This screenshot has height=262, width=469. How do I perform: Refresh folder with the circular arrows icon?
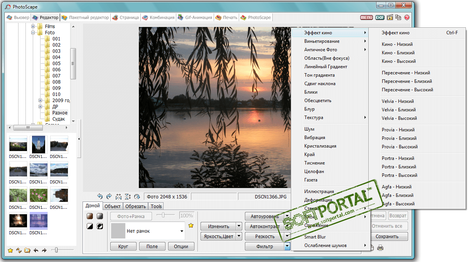[19, 250]
